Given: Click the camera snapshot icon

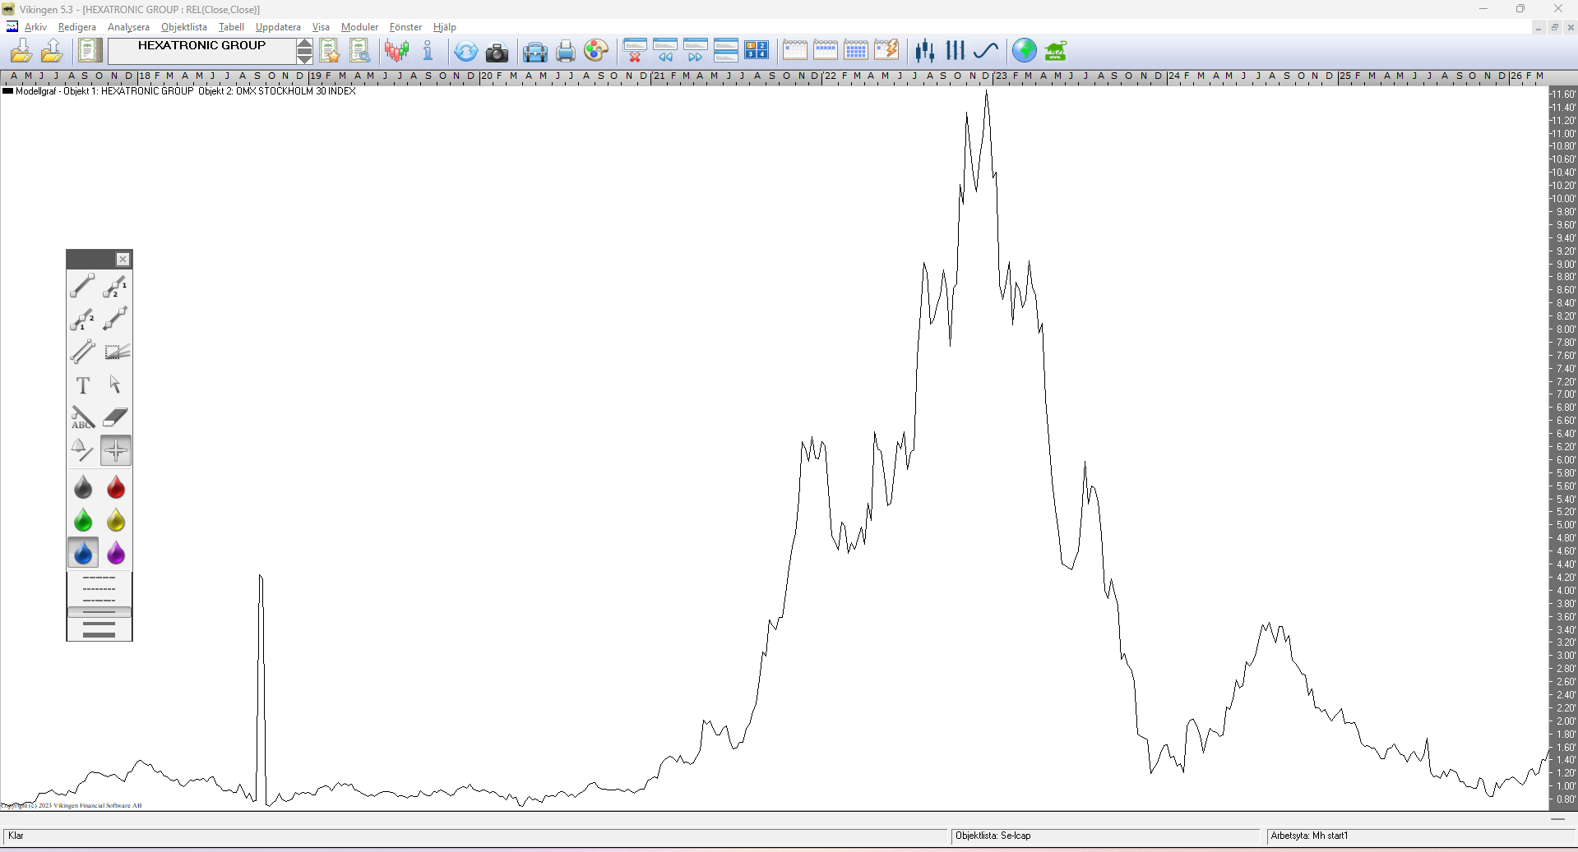Looking at the screenshot, I should pos(497,52).
